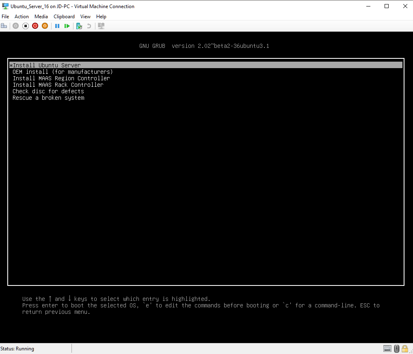
Task: Maximize the Virtual Machine Connection window
Action: click(x=386, y=6)
